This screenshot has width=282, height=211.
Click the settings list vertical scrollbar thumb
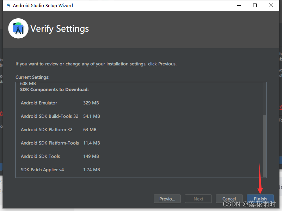[264, 146]
